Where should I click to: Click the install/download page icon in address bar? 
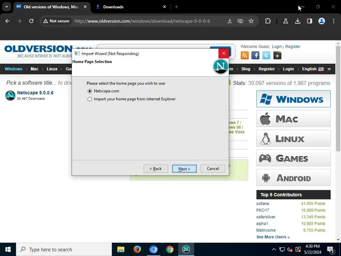[x=230, y=21]
